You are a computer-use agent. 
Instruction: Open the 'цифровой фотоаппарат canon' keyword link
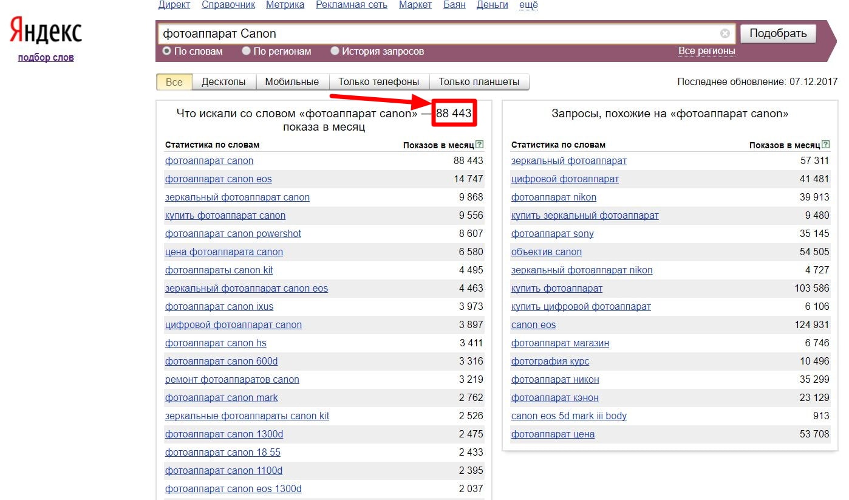(x=233, y=325)
